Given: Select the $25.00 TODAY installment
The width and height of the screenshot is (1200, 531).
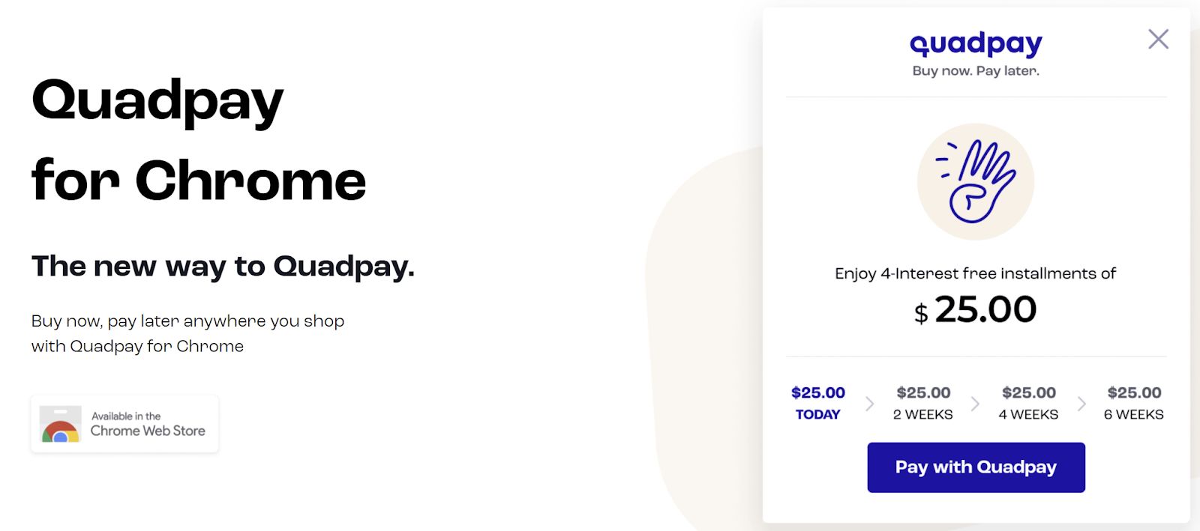Looking at the screenshot, I should (817, 403).
